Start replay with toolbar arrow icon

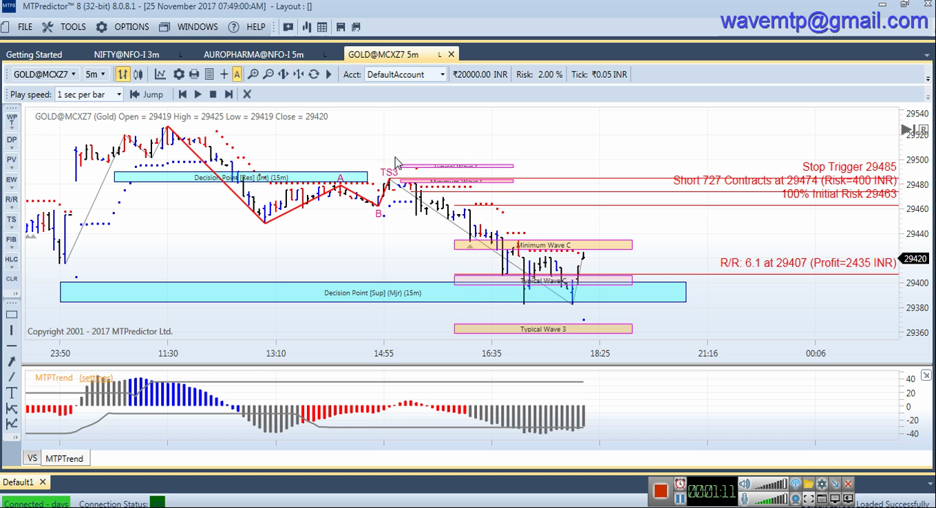329,74
